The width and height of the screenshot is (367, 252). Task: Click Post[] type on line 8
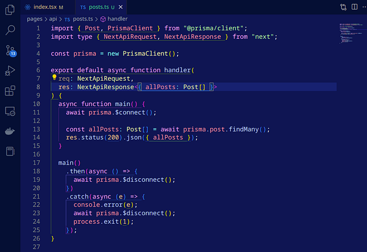click(194, 87)
